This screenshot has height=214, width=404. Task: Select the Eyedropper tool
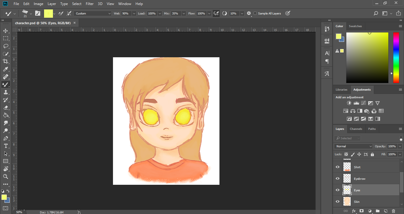point(6,69)
